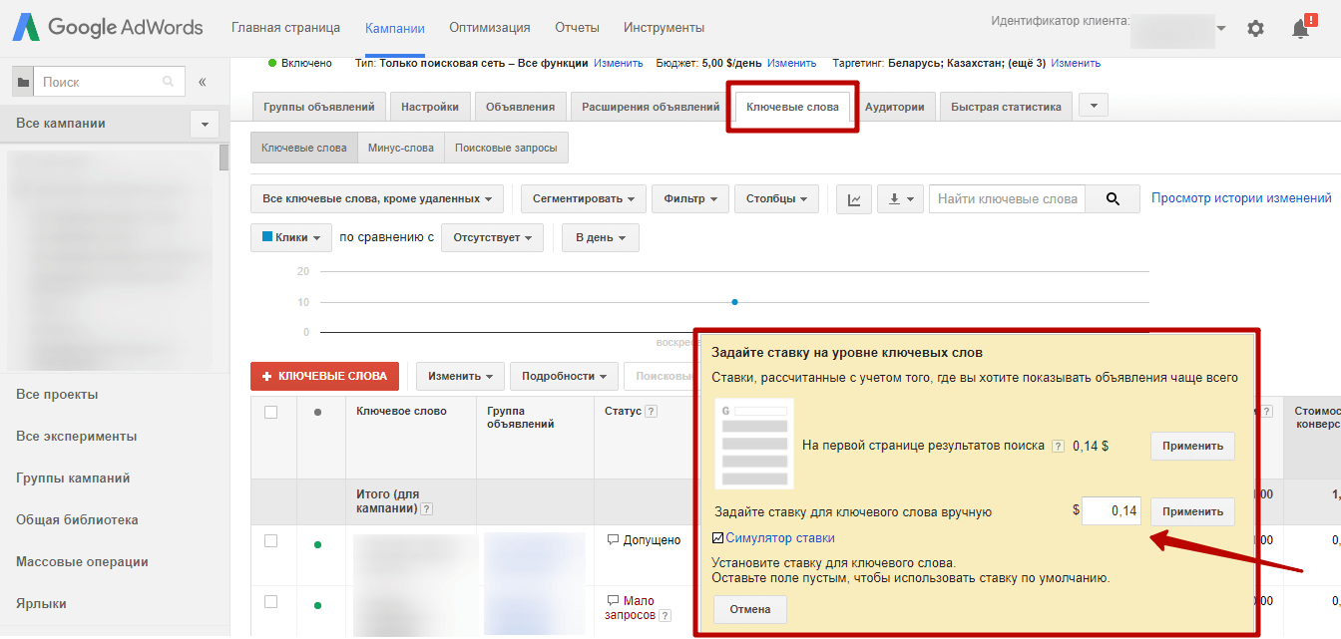The height and width of the screenshot is (639, 1341).
Task: Click the blue Клики metric selector
Action: pos(291,238)
